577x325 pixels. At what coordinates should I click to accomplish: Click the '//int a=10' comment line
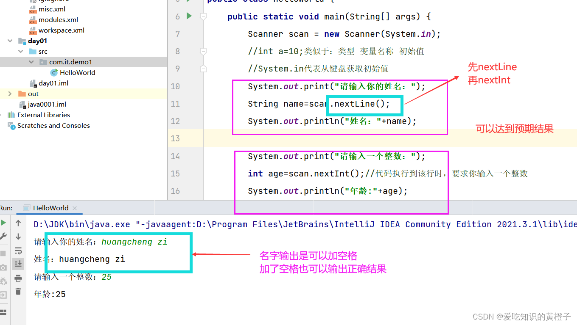336,52
